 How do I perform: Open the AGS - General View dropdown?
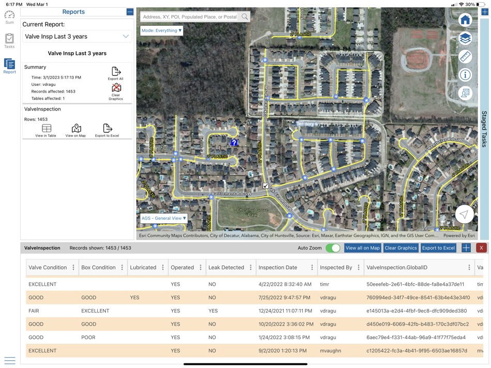pos(164,218)
